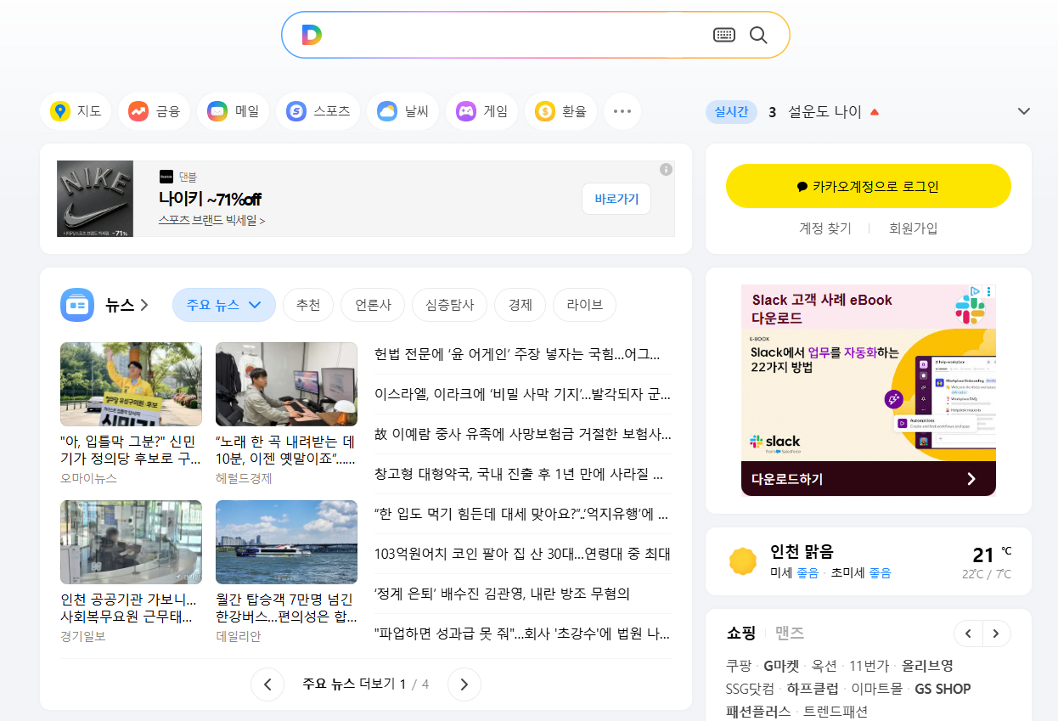Viewport: 1058px width, 721px height.
Task: Open the 금융 finance shortcut
Action: 155,111
